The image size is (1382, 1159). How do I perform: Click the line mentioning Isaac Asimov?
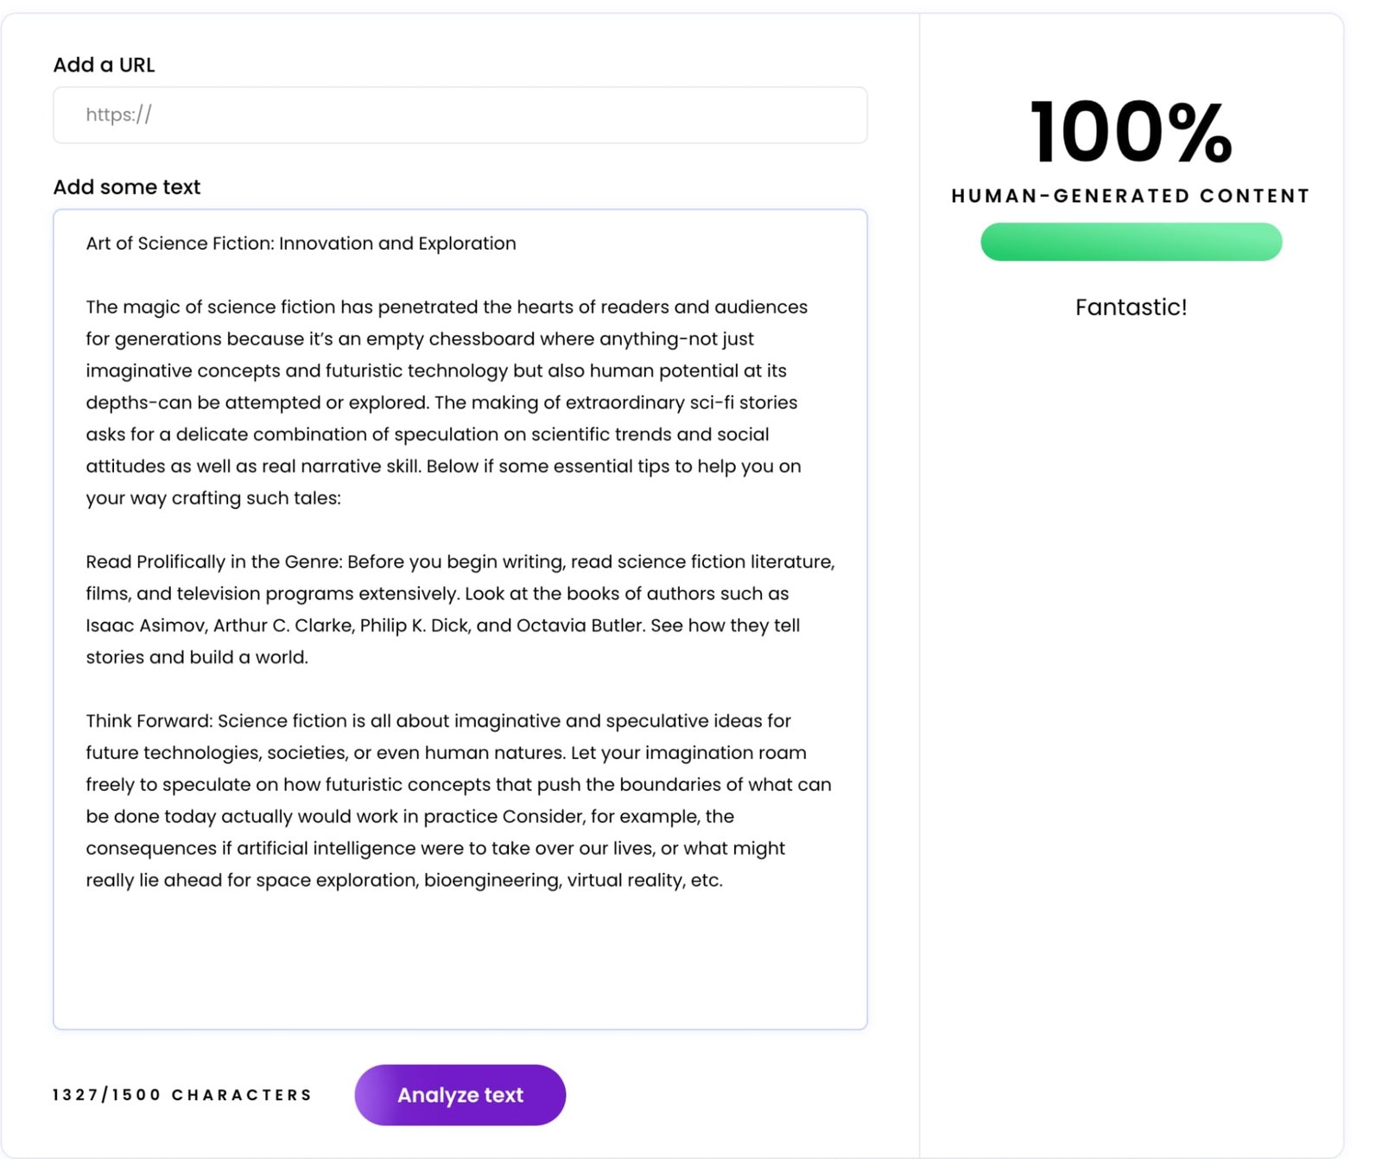tap(442, 625)
